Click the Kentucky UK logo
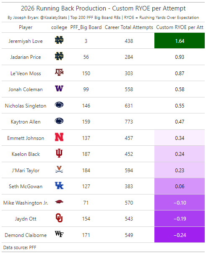The image size is (206, 255). click(x=59, y=186)
